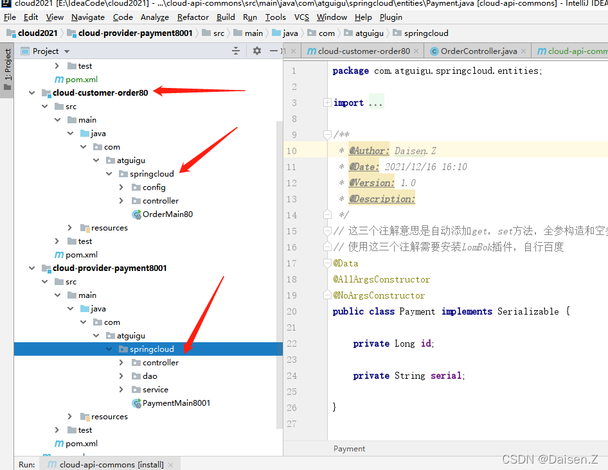Image resolution: width=608 pixels, height=470 pixels.
Task: Click the Serializable identifier in code
Action: [528, 311]
